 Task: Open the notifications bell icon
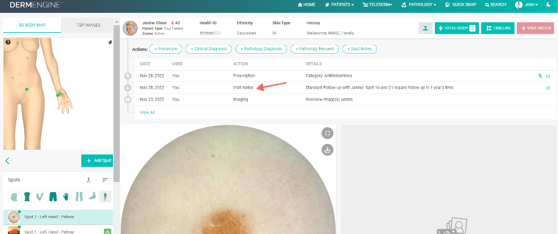point(548,5)
